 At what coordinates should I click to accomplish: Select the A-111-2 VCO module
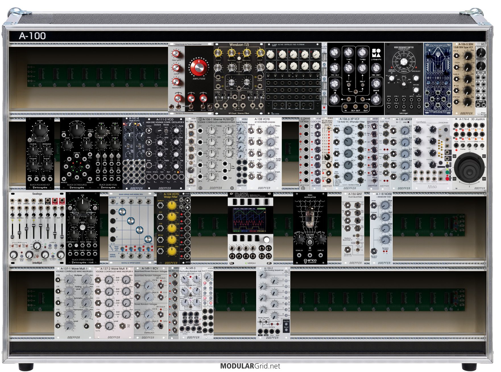pyautogui.click(x=165, y=154)
